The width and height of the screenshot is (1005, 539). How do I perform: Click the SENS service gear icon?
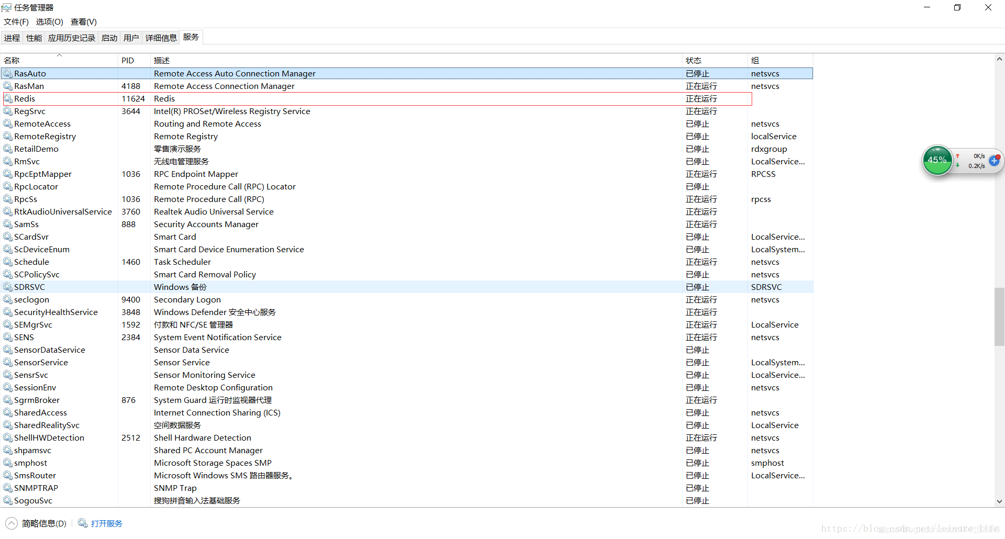(x=8, y=338)
